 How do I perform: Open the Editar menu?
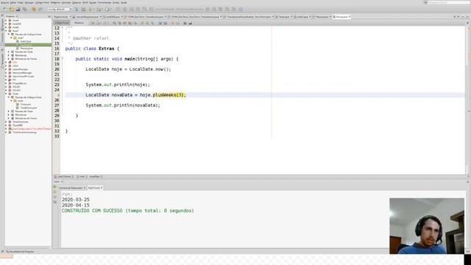coord(13,2)
